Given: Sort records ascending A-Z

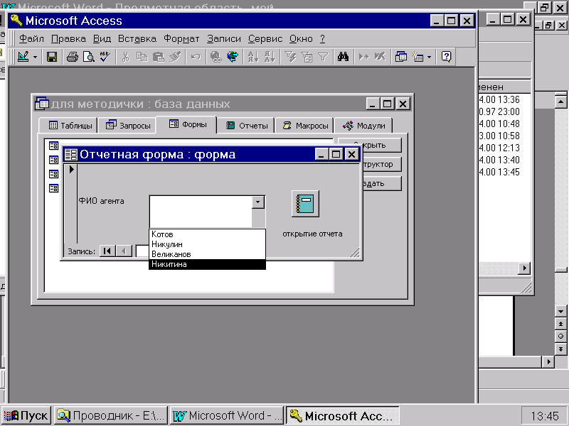Looking at the screenshot, I should [253, 57].
